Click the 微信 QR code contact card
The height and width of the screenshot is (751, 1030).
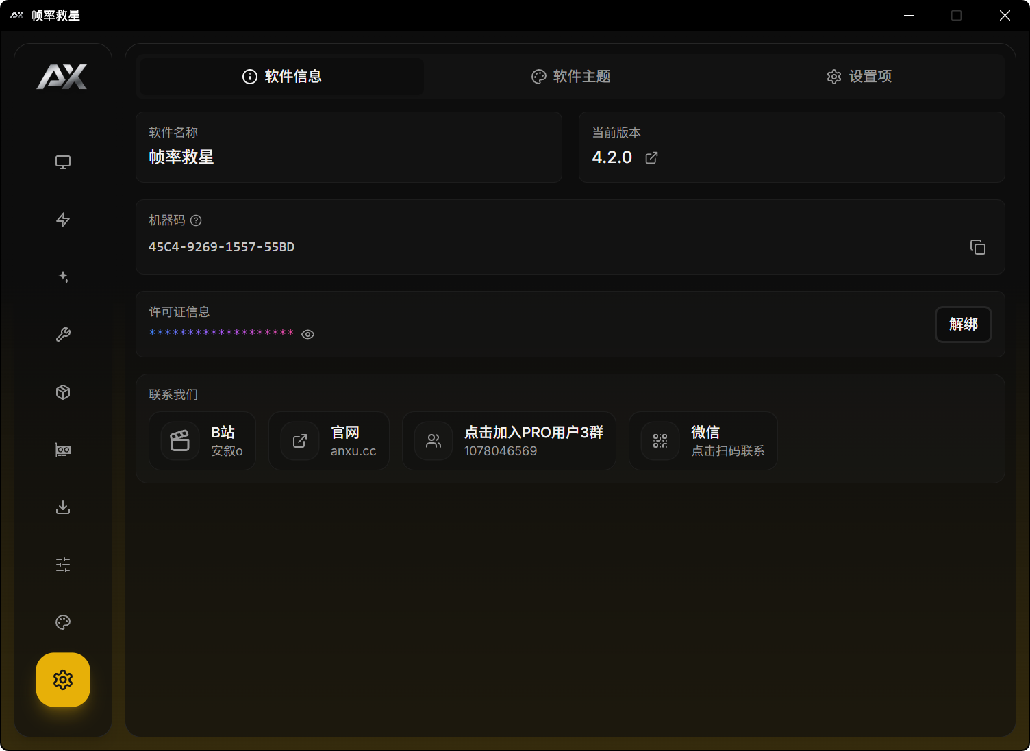point(703,441)
